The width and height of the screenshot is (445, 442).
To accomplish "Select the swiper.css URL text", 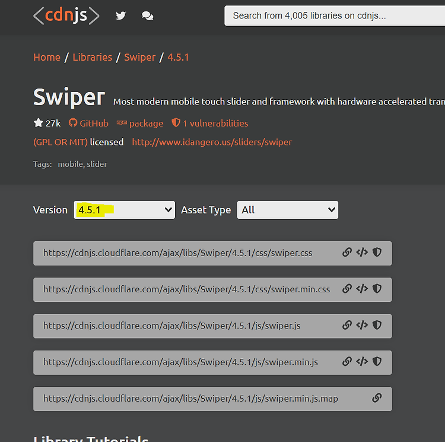I will (x=177, y=252).
